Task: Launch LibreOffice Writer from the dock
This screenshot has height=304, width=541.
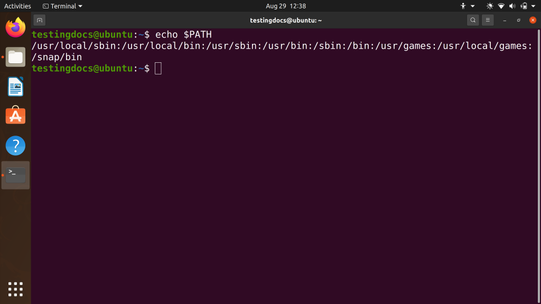Action: point(15,86)
